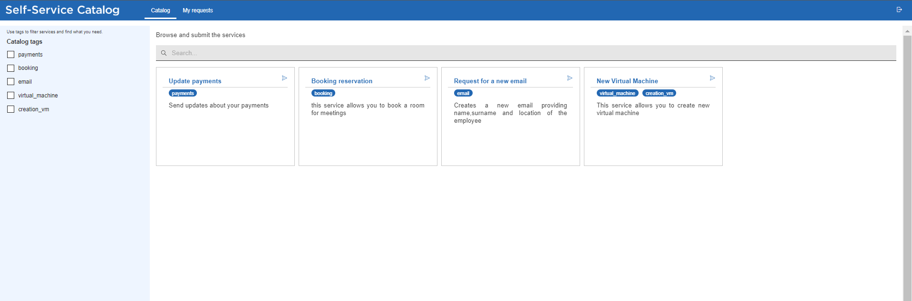
Task: Switch to the My requests tab
Action: [198, 10]
